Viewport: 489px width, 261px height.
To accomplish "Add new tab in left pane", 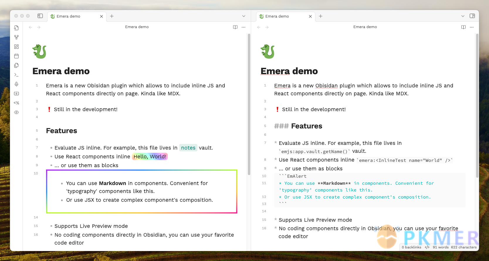I will 112,16.
